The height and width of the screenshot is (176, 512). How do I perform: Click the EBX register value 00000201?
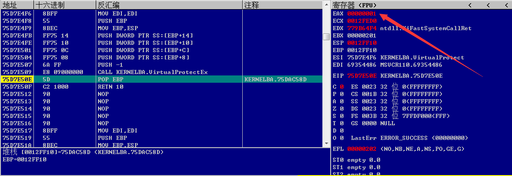click(x=362, y=35)
